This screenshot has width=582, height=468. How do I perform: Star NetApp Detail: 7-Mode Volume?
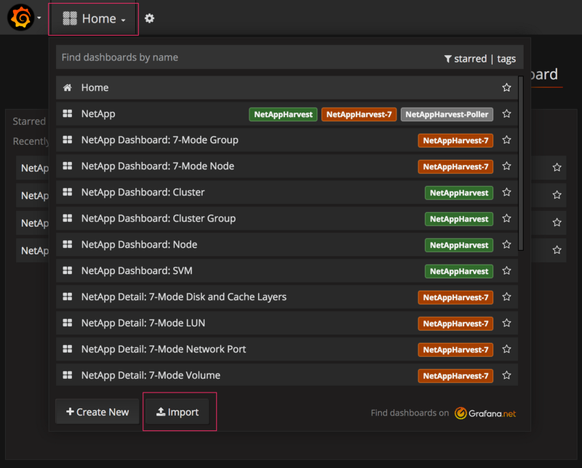[x=506, y=376]
